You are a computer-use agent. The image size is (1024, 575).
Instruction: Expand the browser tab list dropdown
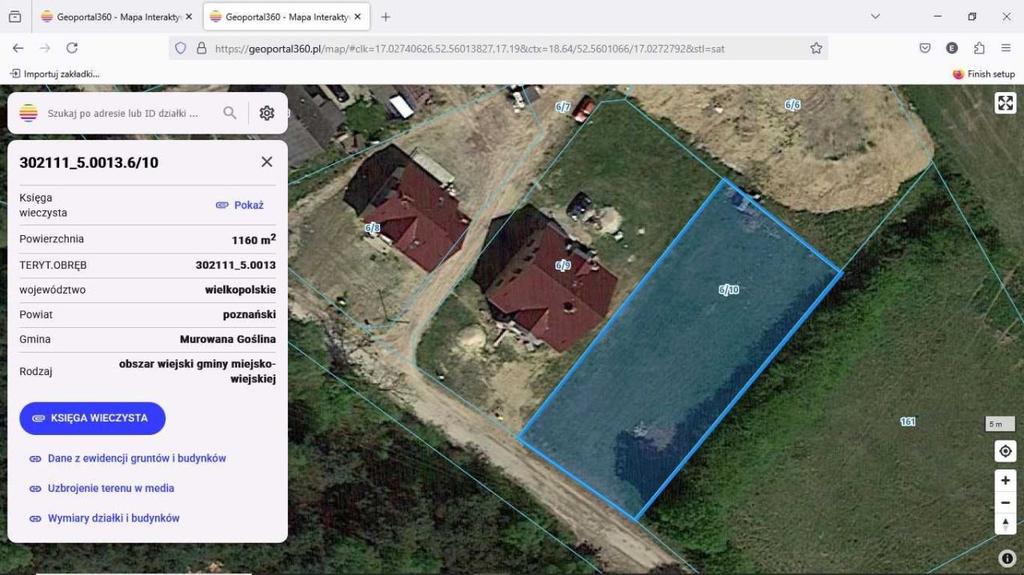875,17
